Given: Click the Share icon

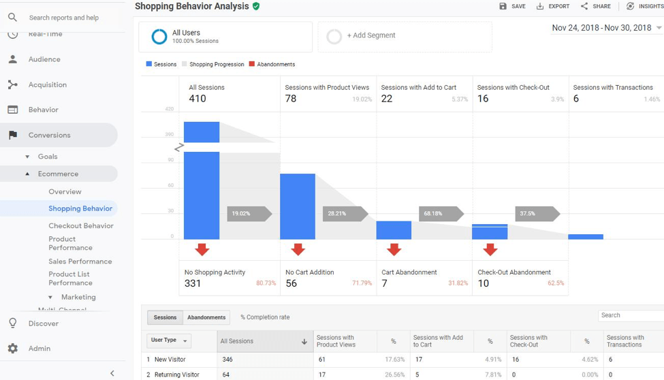Looking at the screenshot, I should pyautogui.click(x=584, y=6).
